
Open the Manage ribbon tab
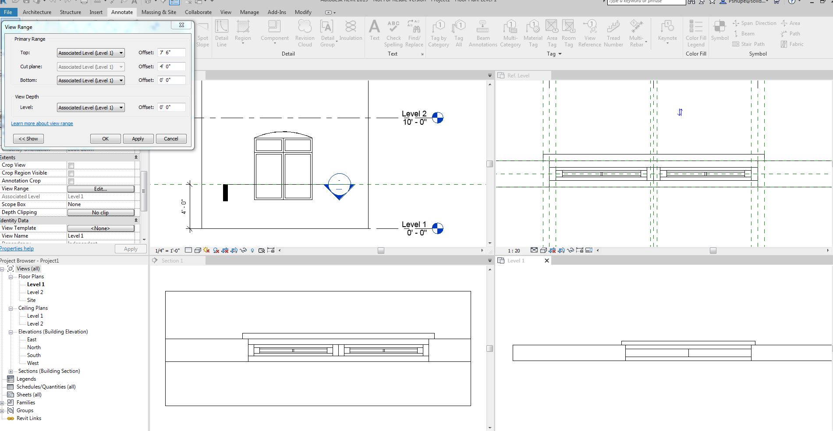(249, 12)
